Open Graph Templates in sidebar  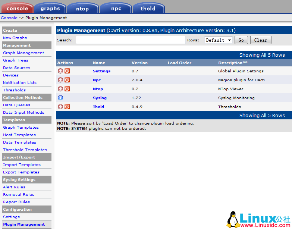click(21, 127)
